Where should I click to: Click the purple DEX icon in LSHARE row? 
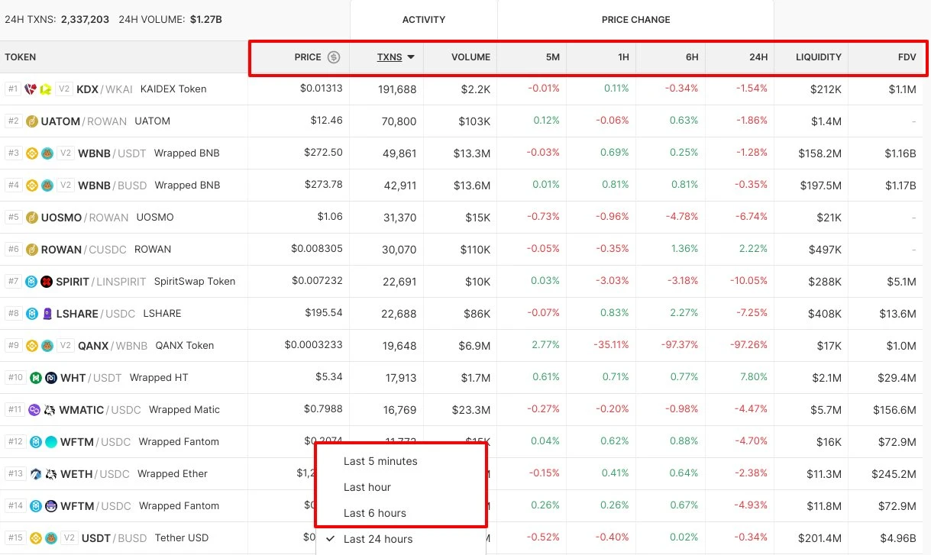click(47, 314)
